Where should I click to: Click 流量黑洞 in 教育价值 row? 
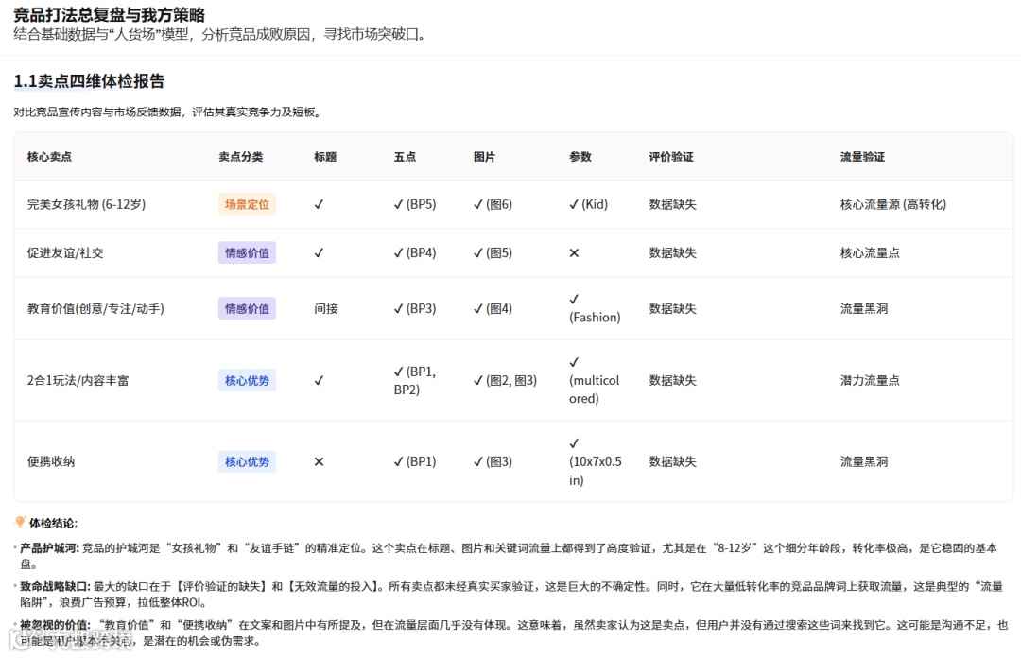[x=864, y=309]
